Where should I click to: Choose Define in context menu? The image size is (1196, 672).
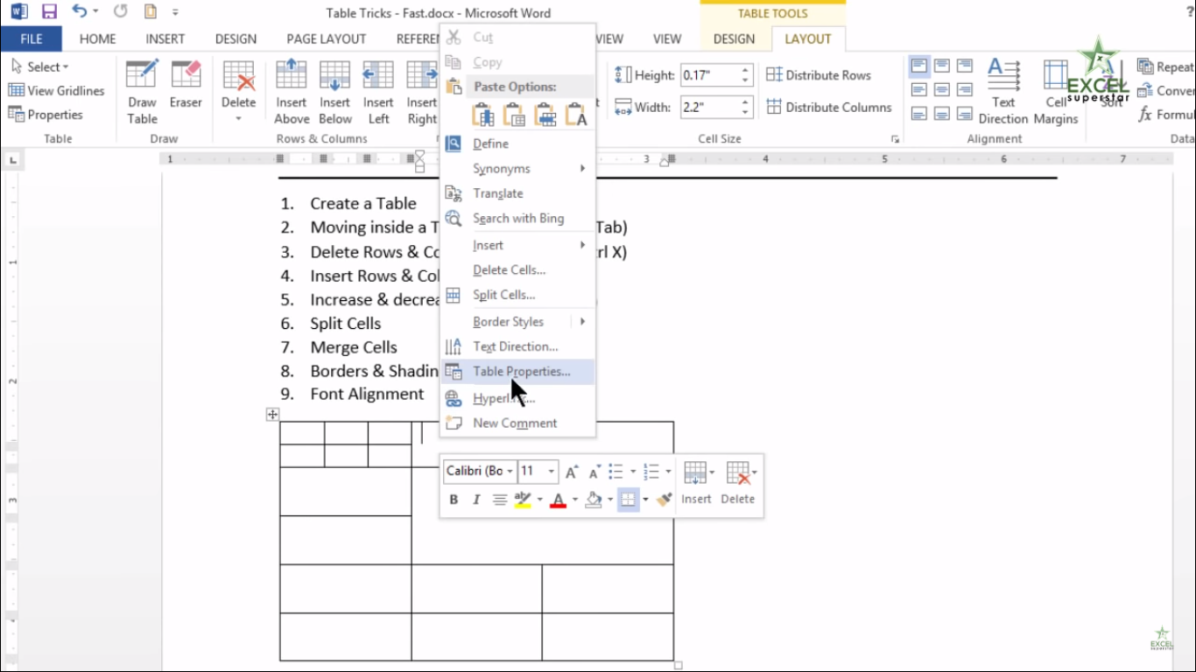[x=517, y=143]
